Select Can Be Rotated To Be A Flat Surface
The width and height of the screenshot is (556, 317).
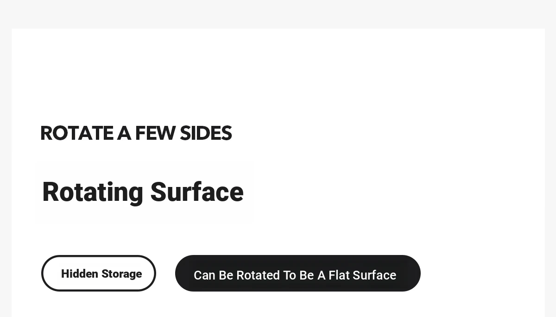coord(298,273)
